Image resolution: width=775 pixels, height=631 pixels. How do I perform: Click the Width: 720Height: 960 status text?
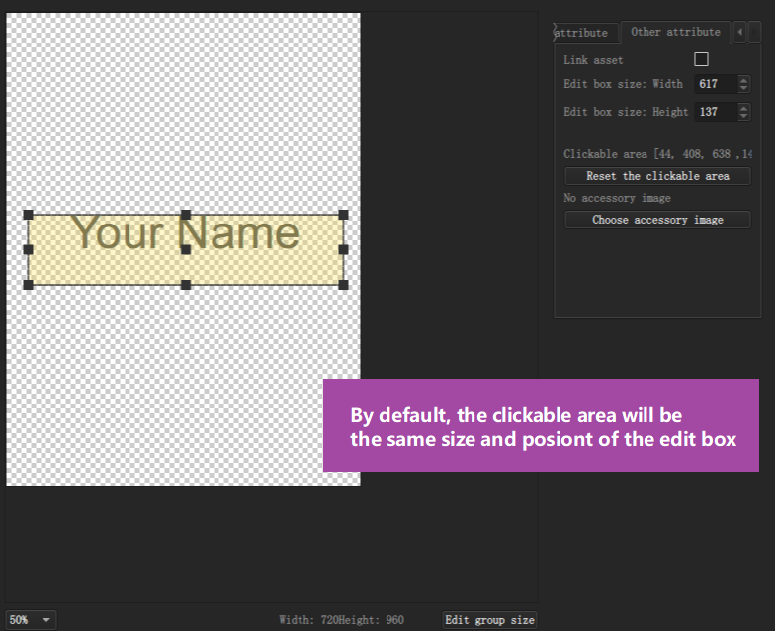[342, 620]
